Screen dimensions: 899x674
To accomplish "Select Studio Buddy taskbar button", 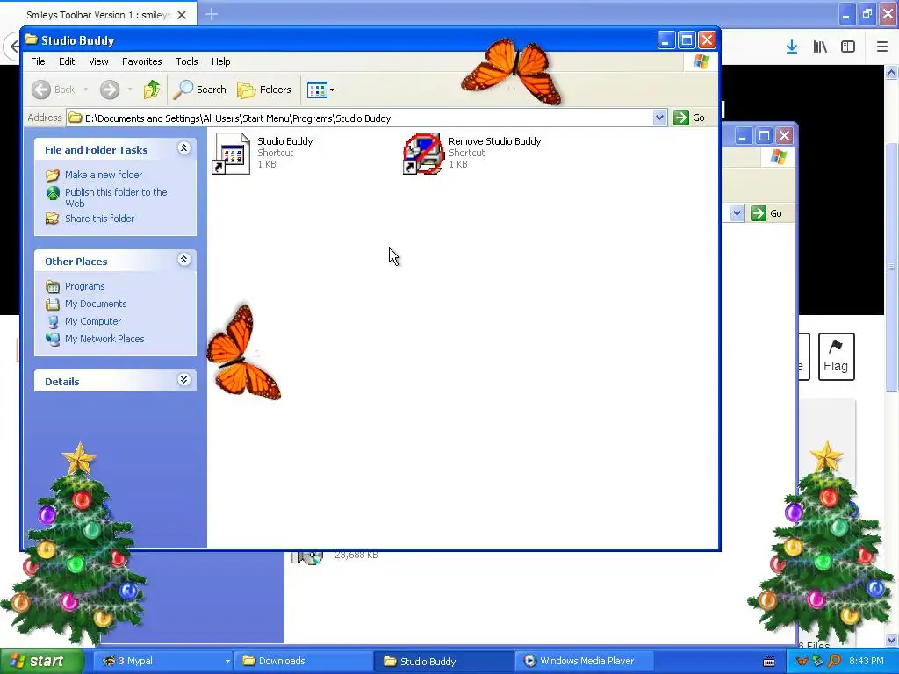I will pos(443,661).
